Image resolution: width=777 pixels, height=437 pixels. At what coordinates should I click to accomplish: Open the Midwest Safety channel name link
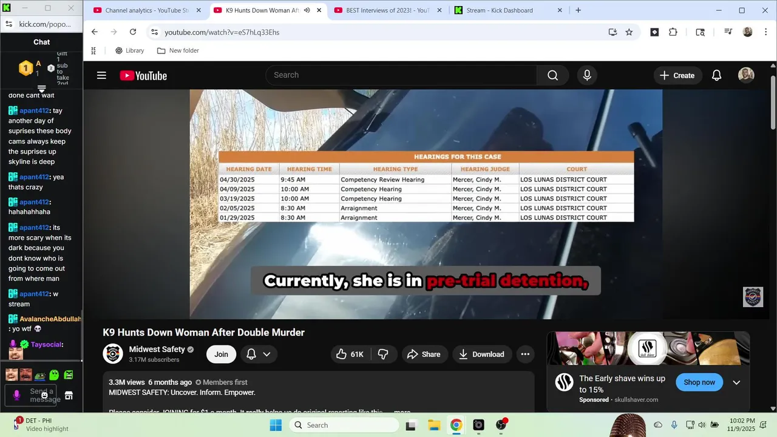[157, 350]
